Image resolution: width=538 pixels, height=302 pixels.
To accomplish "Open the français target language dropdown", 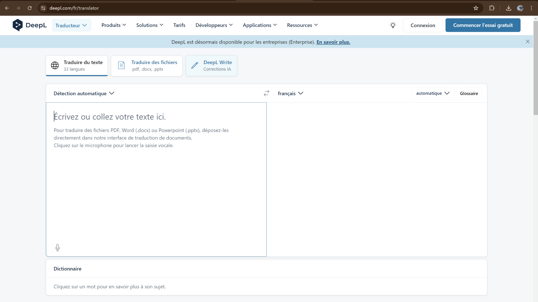I will (x=291, y=93).
